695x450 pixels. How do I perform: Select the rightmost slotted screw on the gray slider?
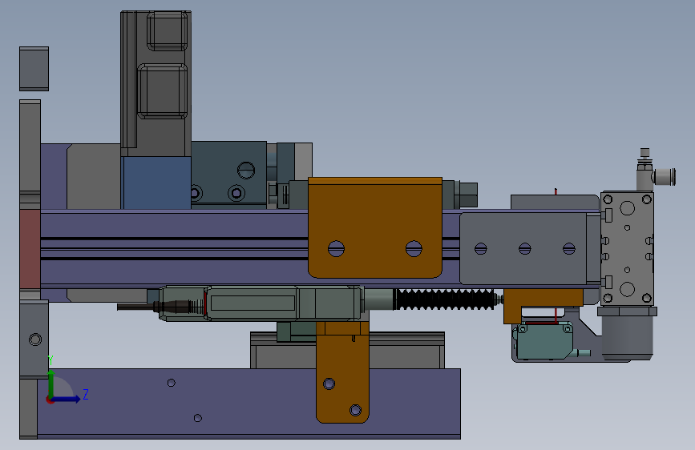point(569,248)
